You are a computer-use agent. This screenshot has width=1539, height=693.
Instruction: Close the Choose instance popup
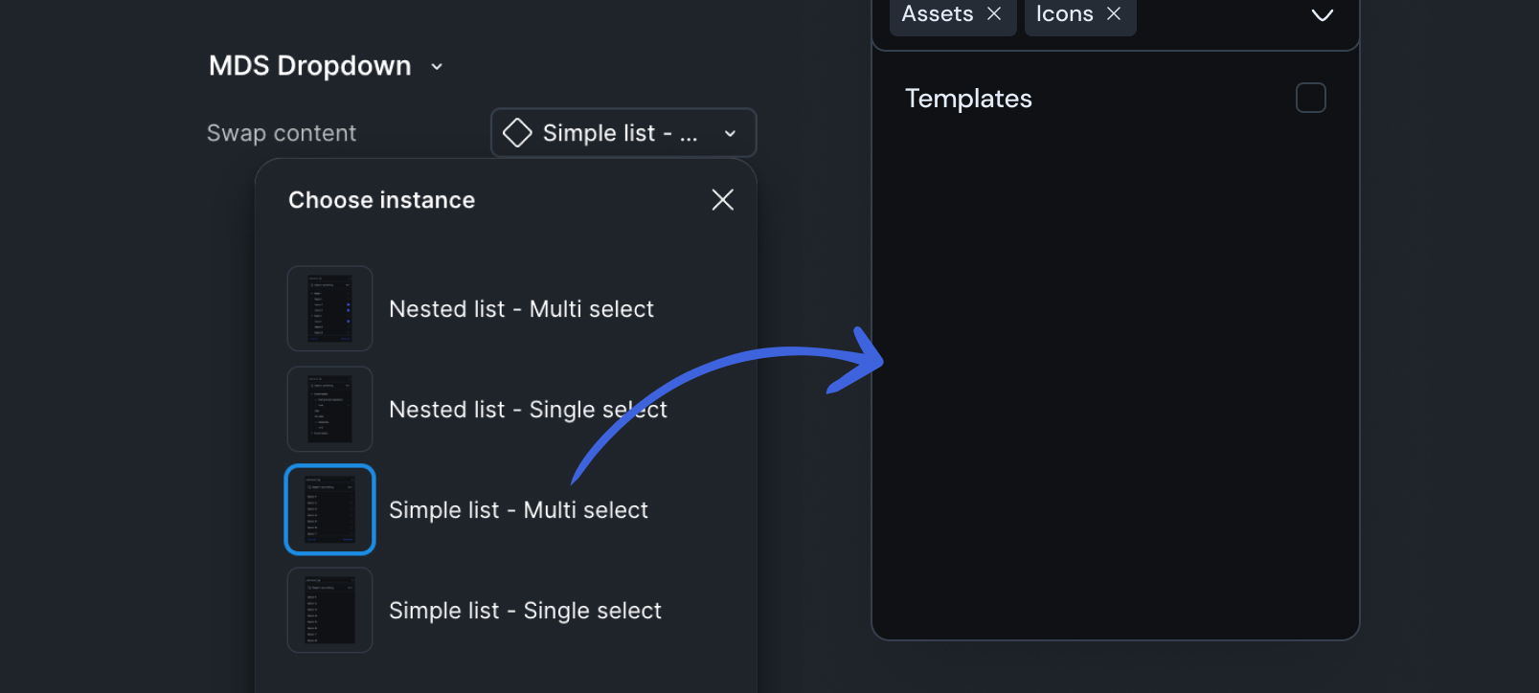(723, 199)
